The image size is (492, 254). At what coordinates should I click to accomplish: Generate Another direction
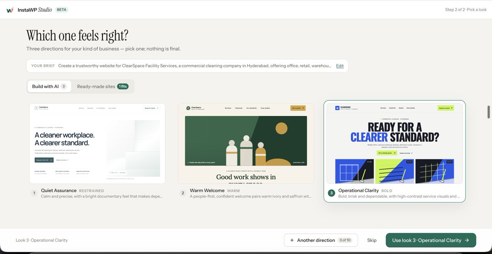click(321, 240)
